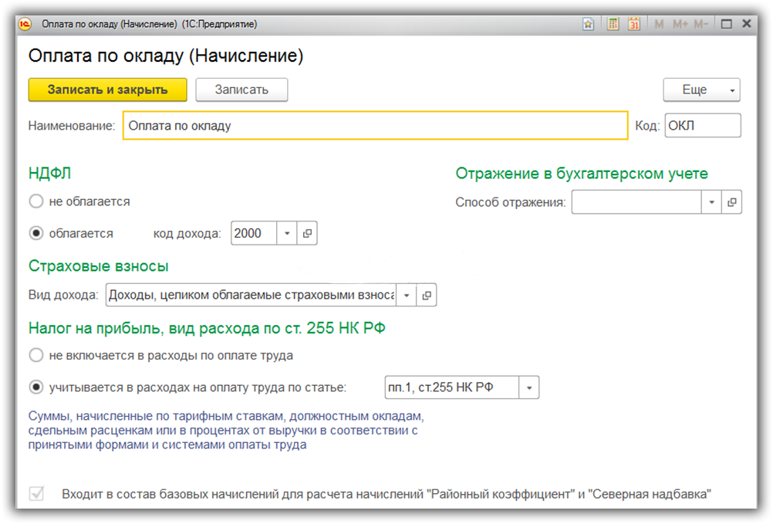
Task: Toggle 'Входит в состав базовых начислений' checkbox
Action: pos(36,493)
